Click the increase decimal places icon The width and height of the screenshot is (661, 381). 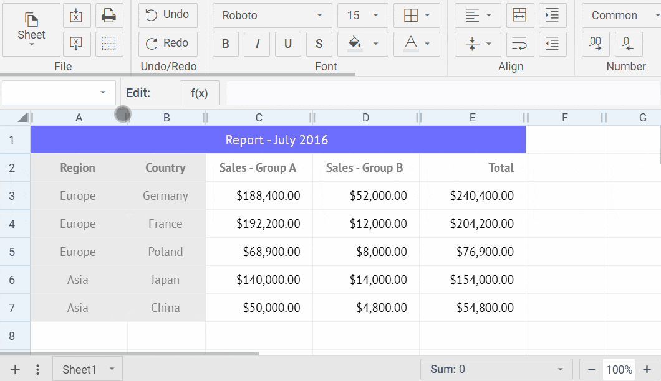point(596,44)
